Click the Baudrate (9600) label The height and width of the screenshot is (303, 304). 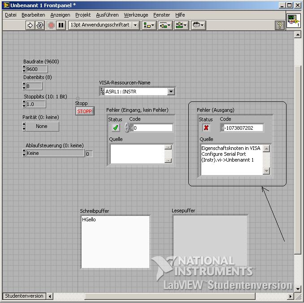click(41, 61)
